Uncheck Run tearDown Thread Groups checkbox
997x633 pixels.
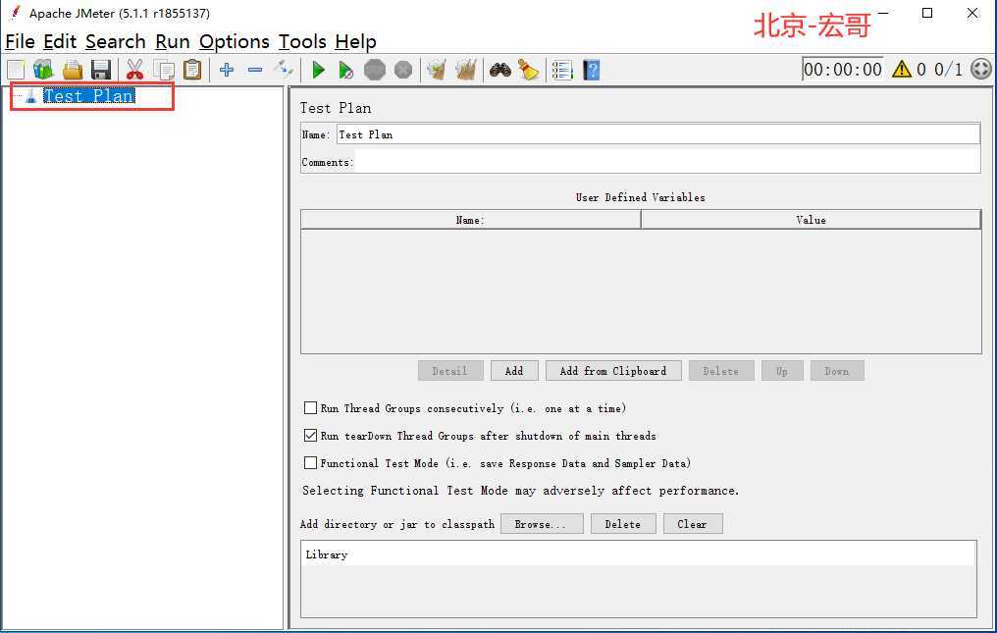click(310, 435)
